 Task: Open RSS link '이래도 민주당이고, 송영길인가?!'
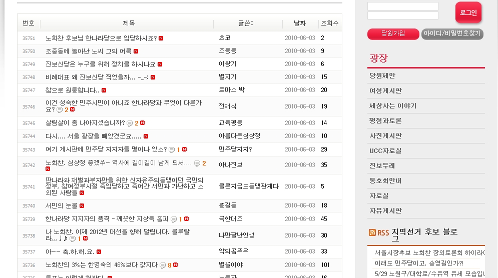[x=419, y=263]
